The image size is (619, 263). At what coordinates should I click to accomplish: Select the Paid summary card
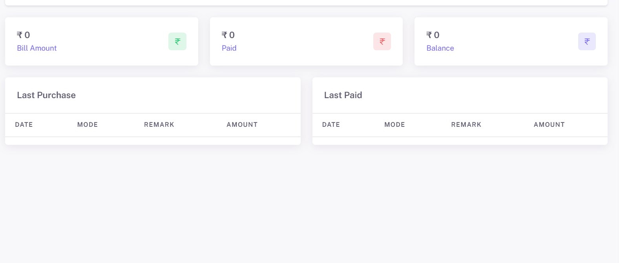tap(306, 41)
